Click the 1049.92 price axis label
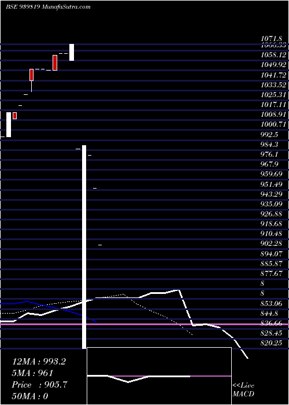The image size is (289, 405). 273,65
